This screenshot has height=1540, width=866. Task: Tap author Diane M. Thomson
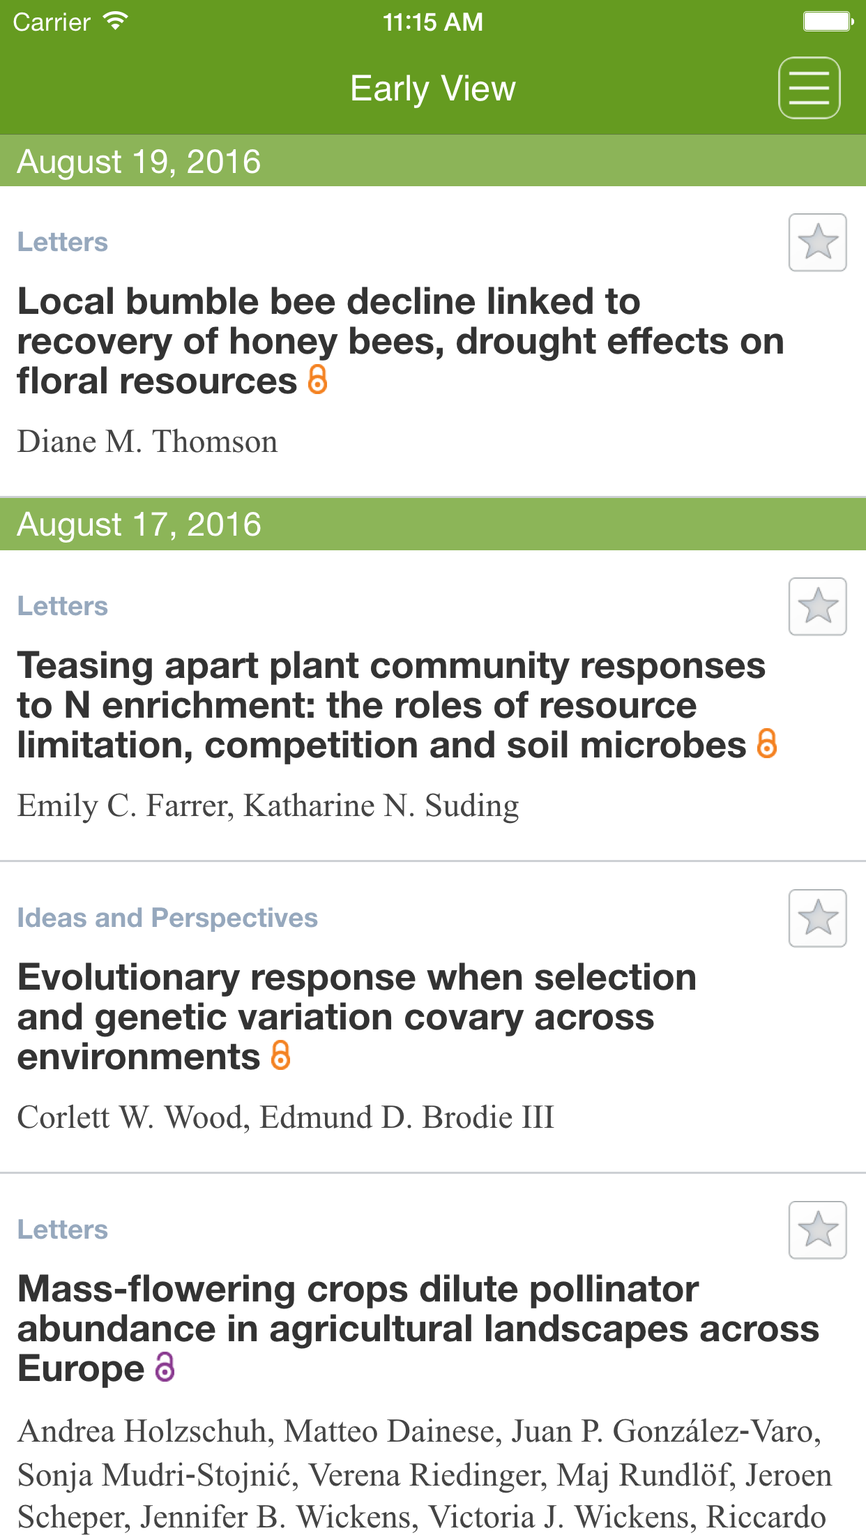[147, 441]
